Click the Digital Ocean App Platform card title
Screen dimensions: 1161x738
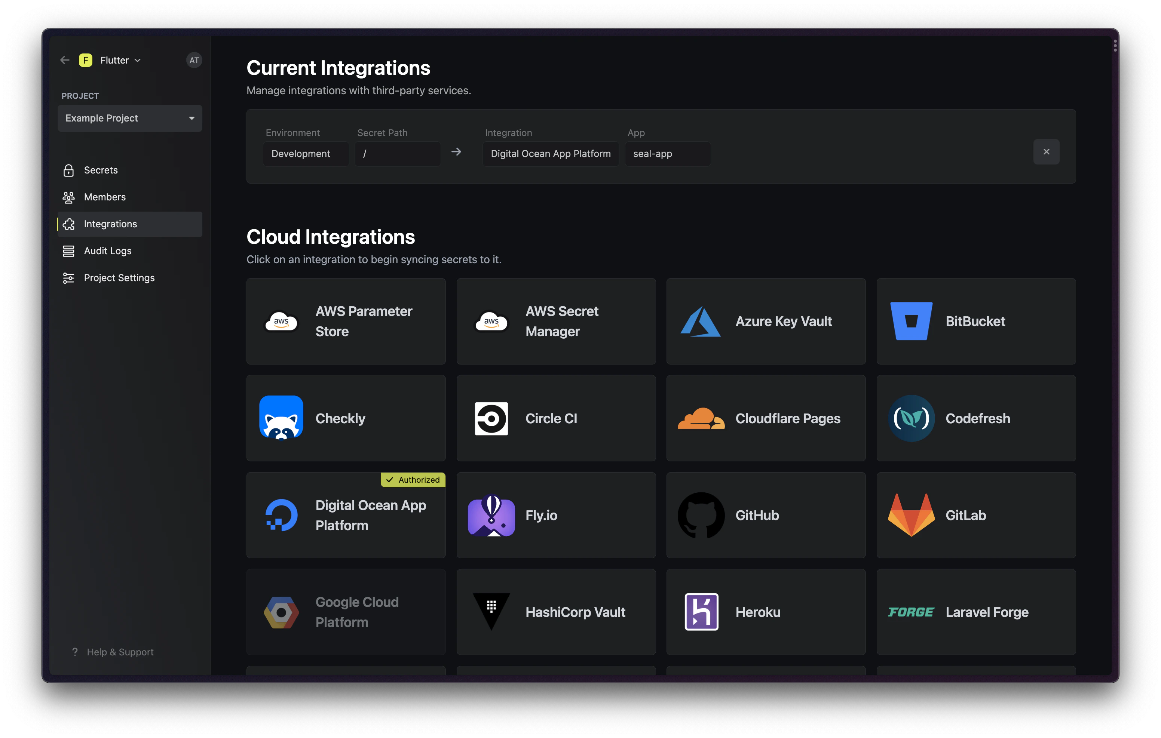tap(371, 515)
